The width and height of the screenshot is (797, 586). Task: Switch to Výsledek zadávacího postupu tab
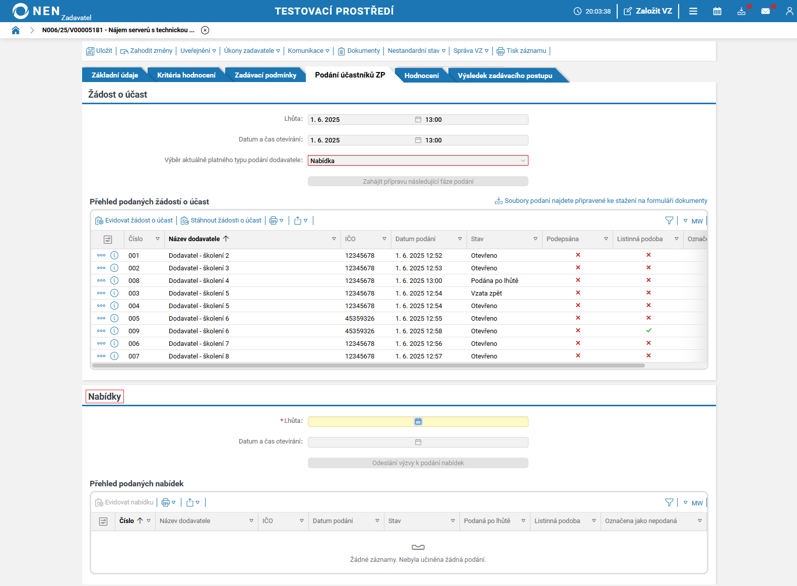[505, 76]
